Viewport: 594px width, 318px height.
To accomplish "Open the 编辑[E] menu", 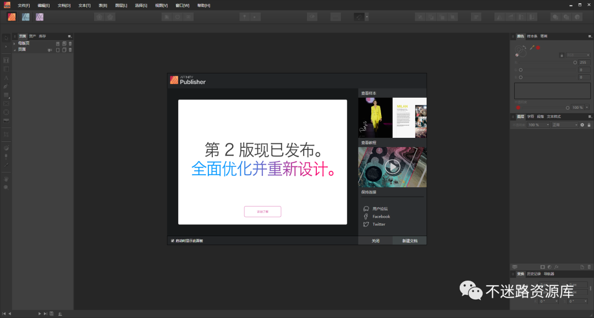I will click(43, 5).
